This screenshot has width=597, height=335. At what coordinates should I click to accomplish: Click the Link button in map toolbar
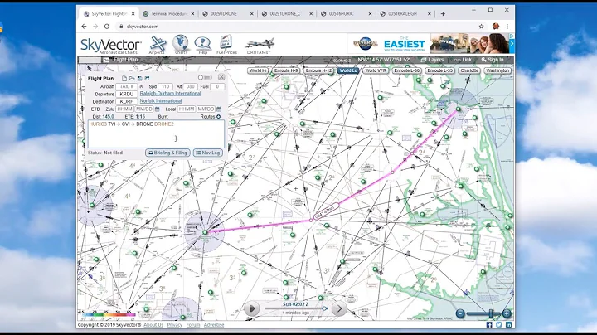(463, 60)
